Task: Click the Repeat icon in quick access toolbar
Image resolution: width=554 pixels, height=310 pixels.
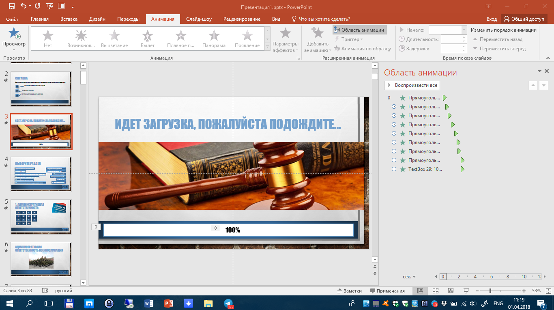Action: pyautogui.click(x=38, y=6)
